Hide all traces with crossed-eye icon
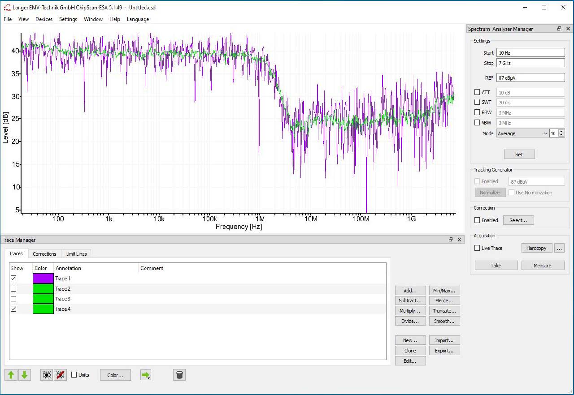The image size is (574, 395). pos(61,375)
